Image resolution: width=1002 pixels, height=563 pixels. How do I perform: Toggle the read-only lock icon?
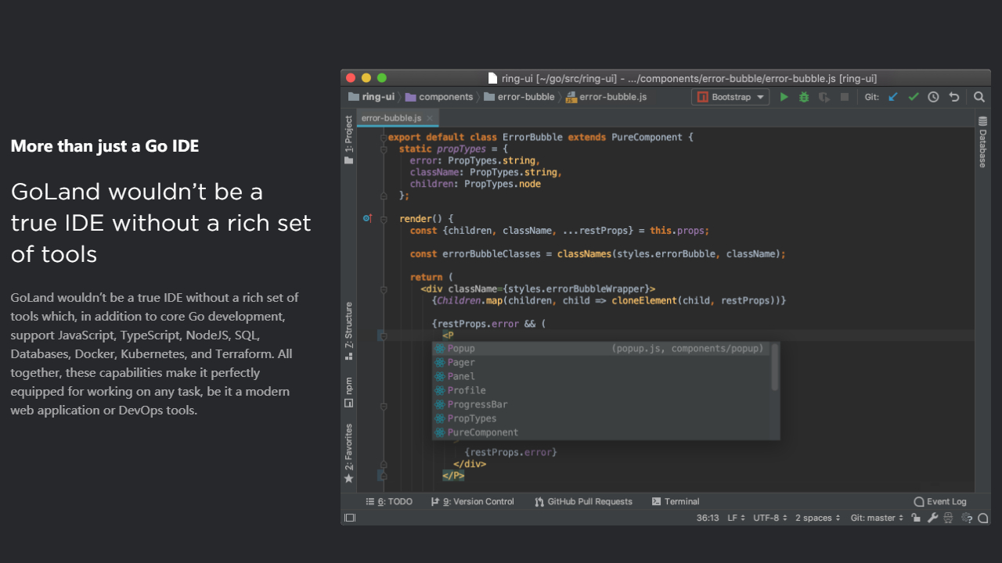click(916, 518)
